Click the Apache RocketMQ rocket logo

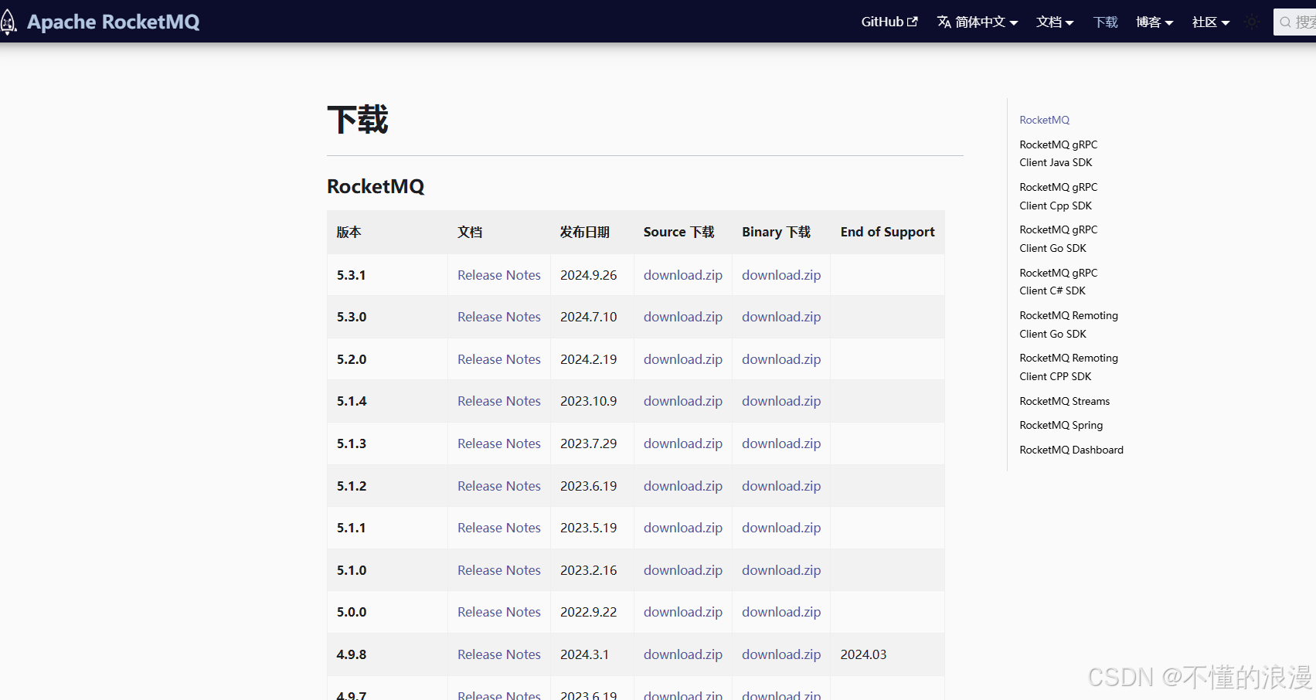pos(9,22)
